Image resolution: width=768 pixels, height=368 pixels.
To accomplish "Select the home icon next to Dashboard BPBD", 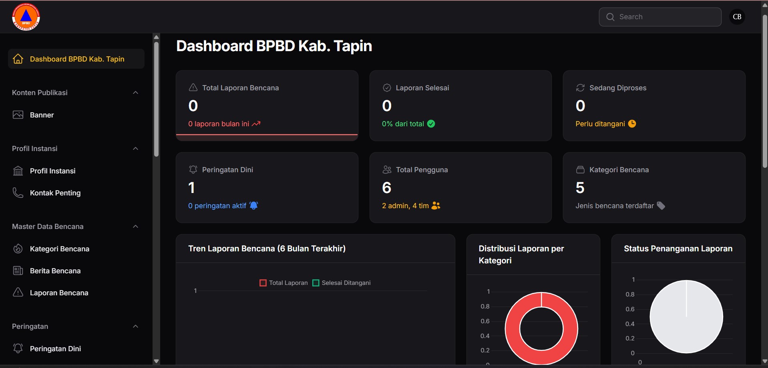I will [x=18, y=59].
